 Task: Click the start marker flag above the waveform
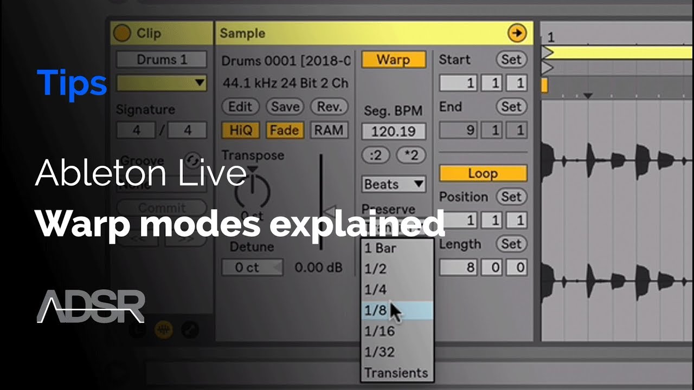[x=547, y=53]
